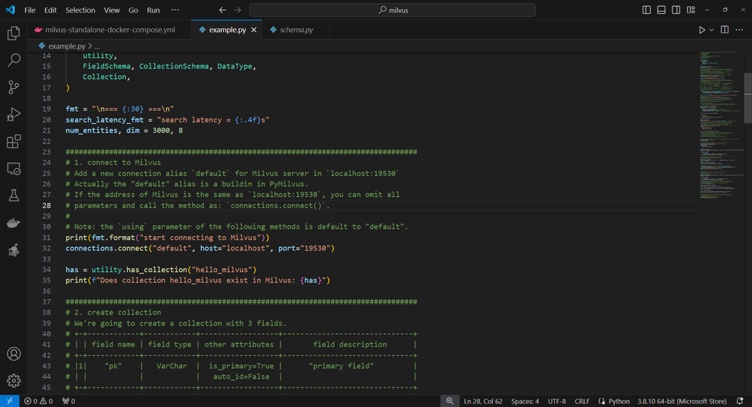Screen dimensions: 752x407
Task: Open the Edit menu
Action: 50,10
